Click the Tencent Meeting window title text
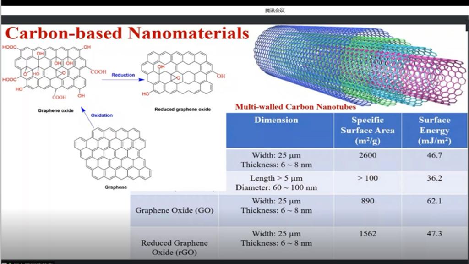The image size is (469, 264). click(x=275, y=10)
